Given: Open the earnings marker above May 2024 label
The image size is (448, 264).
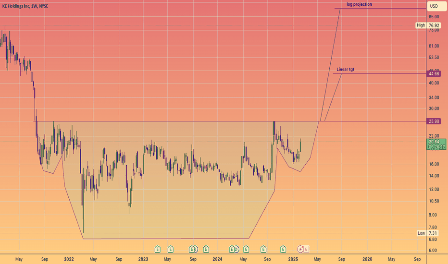Looking at the screenshot, I should [246, 250].
